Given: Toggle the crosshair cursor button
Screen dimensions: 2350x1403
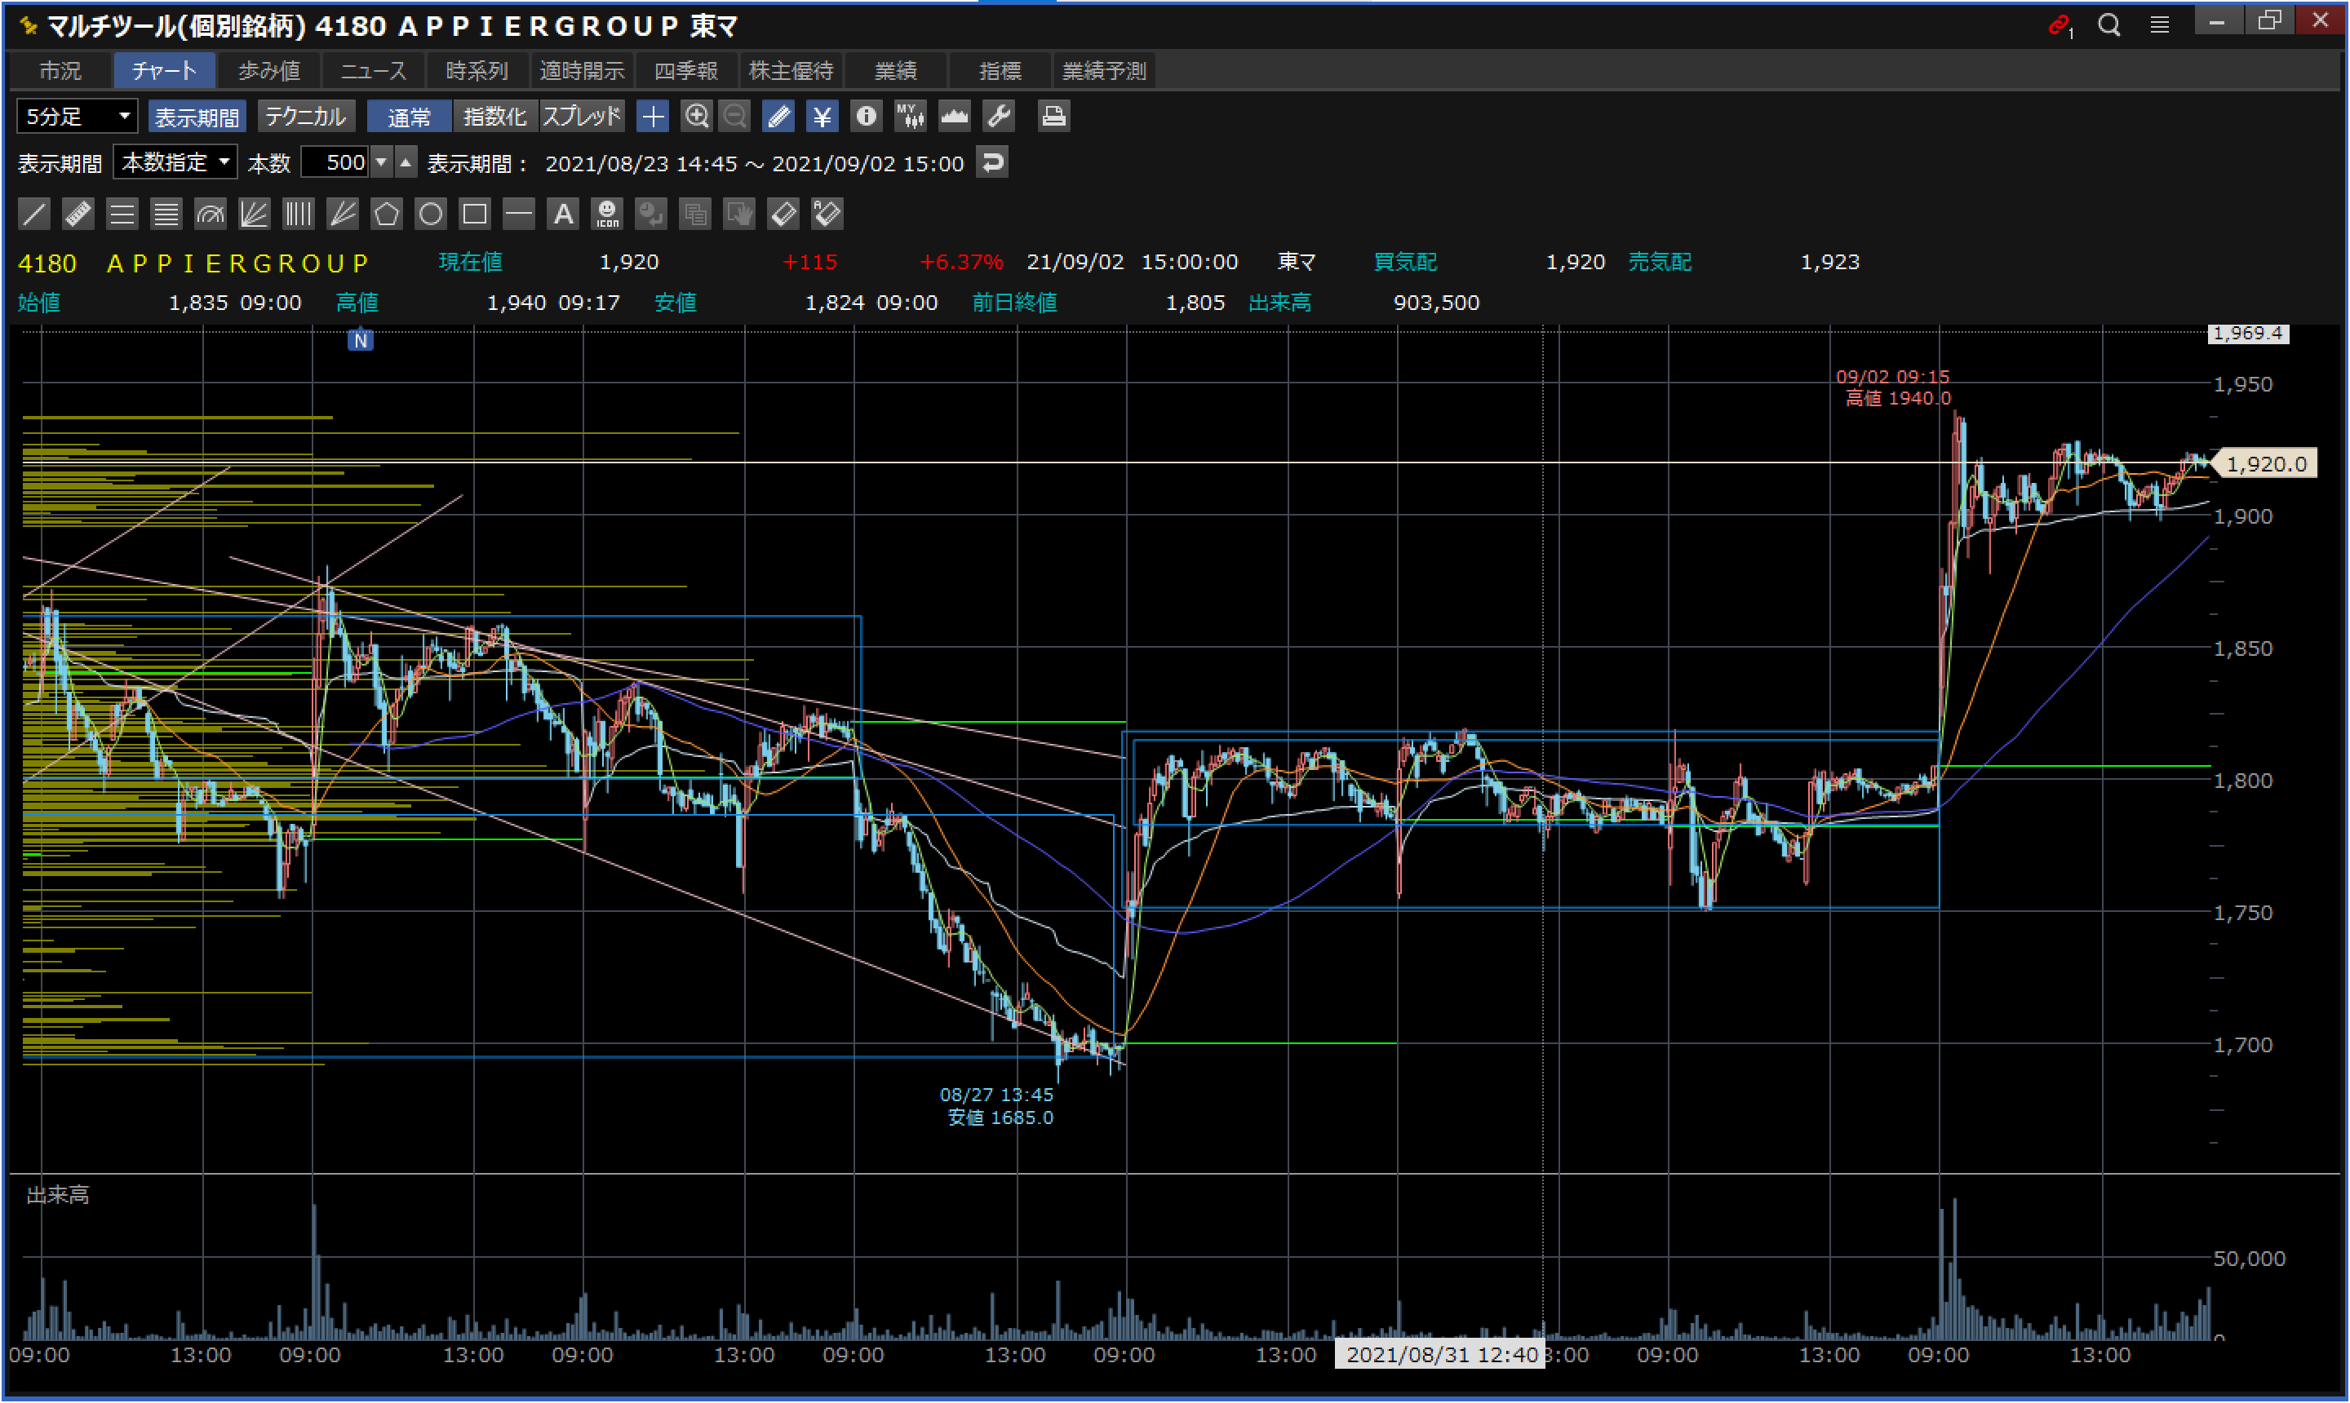Looking at the screenshot, I should 653,117.
